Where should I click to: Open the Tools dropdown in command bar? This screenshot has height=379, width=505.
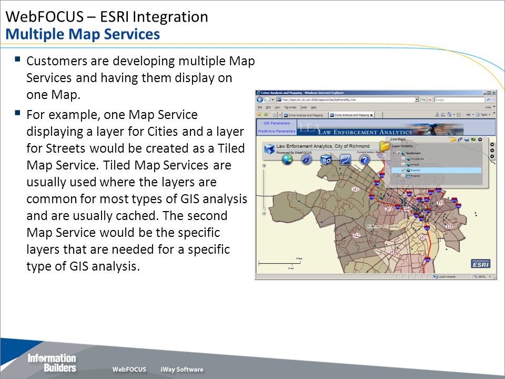coord(483,114)
